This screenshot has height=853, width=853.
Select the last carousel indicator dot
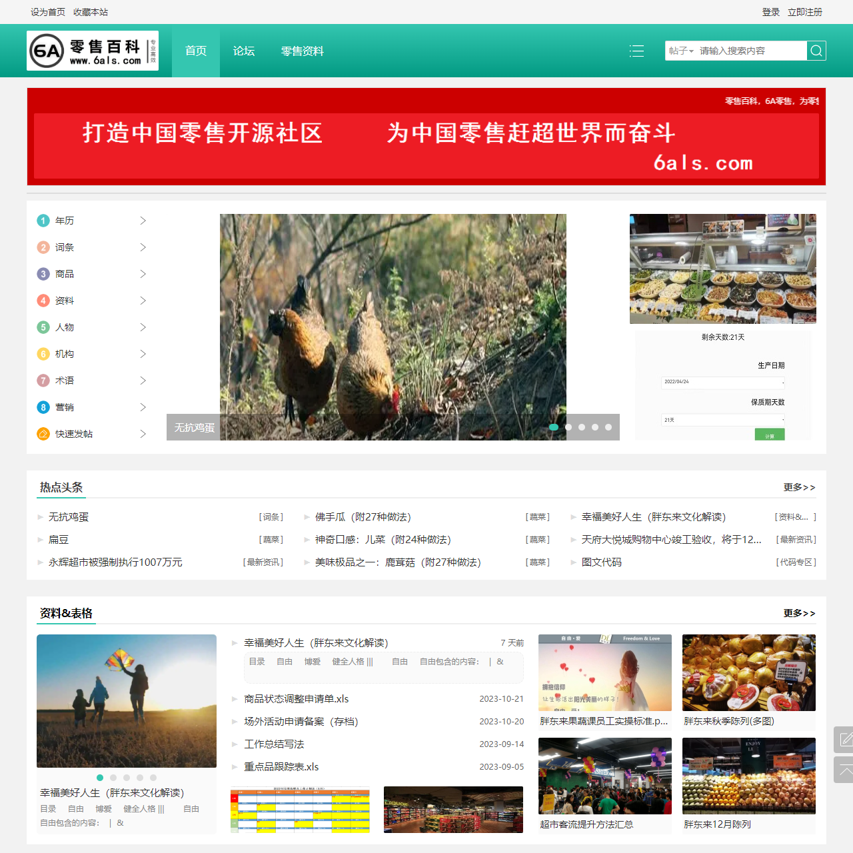pyautogui.click(x=608, y=427)
